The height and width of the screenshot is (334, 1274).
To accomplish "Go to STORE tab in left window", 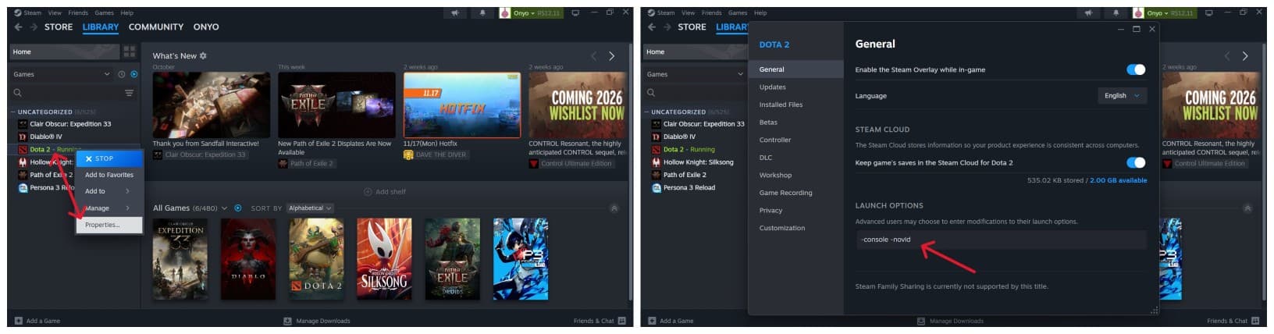I will [x=59, y=27].
